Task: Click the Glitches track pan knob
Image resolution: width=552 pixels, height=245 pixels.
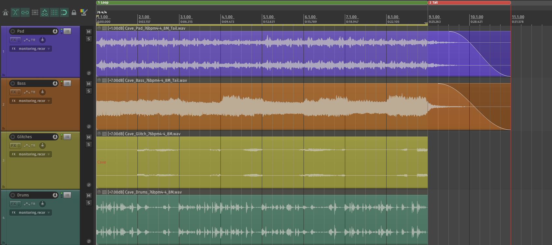Action: (x=42, y=146)
